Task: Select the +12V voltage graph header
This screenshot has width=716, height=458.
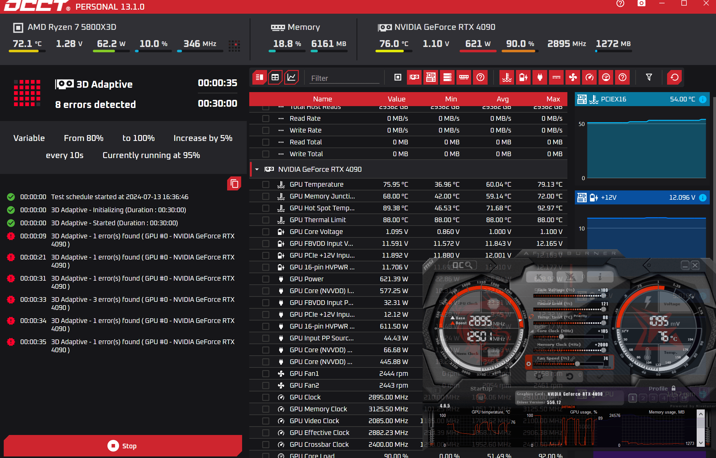Action: point(642,198)
